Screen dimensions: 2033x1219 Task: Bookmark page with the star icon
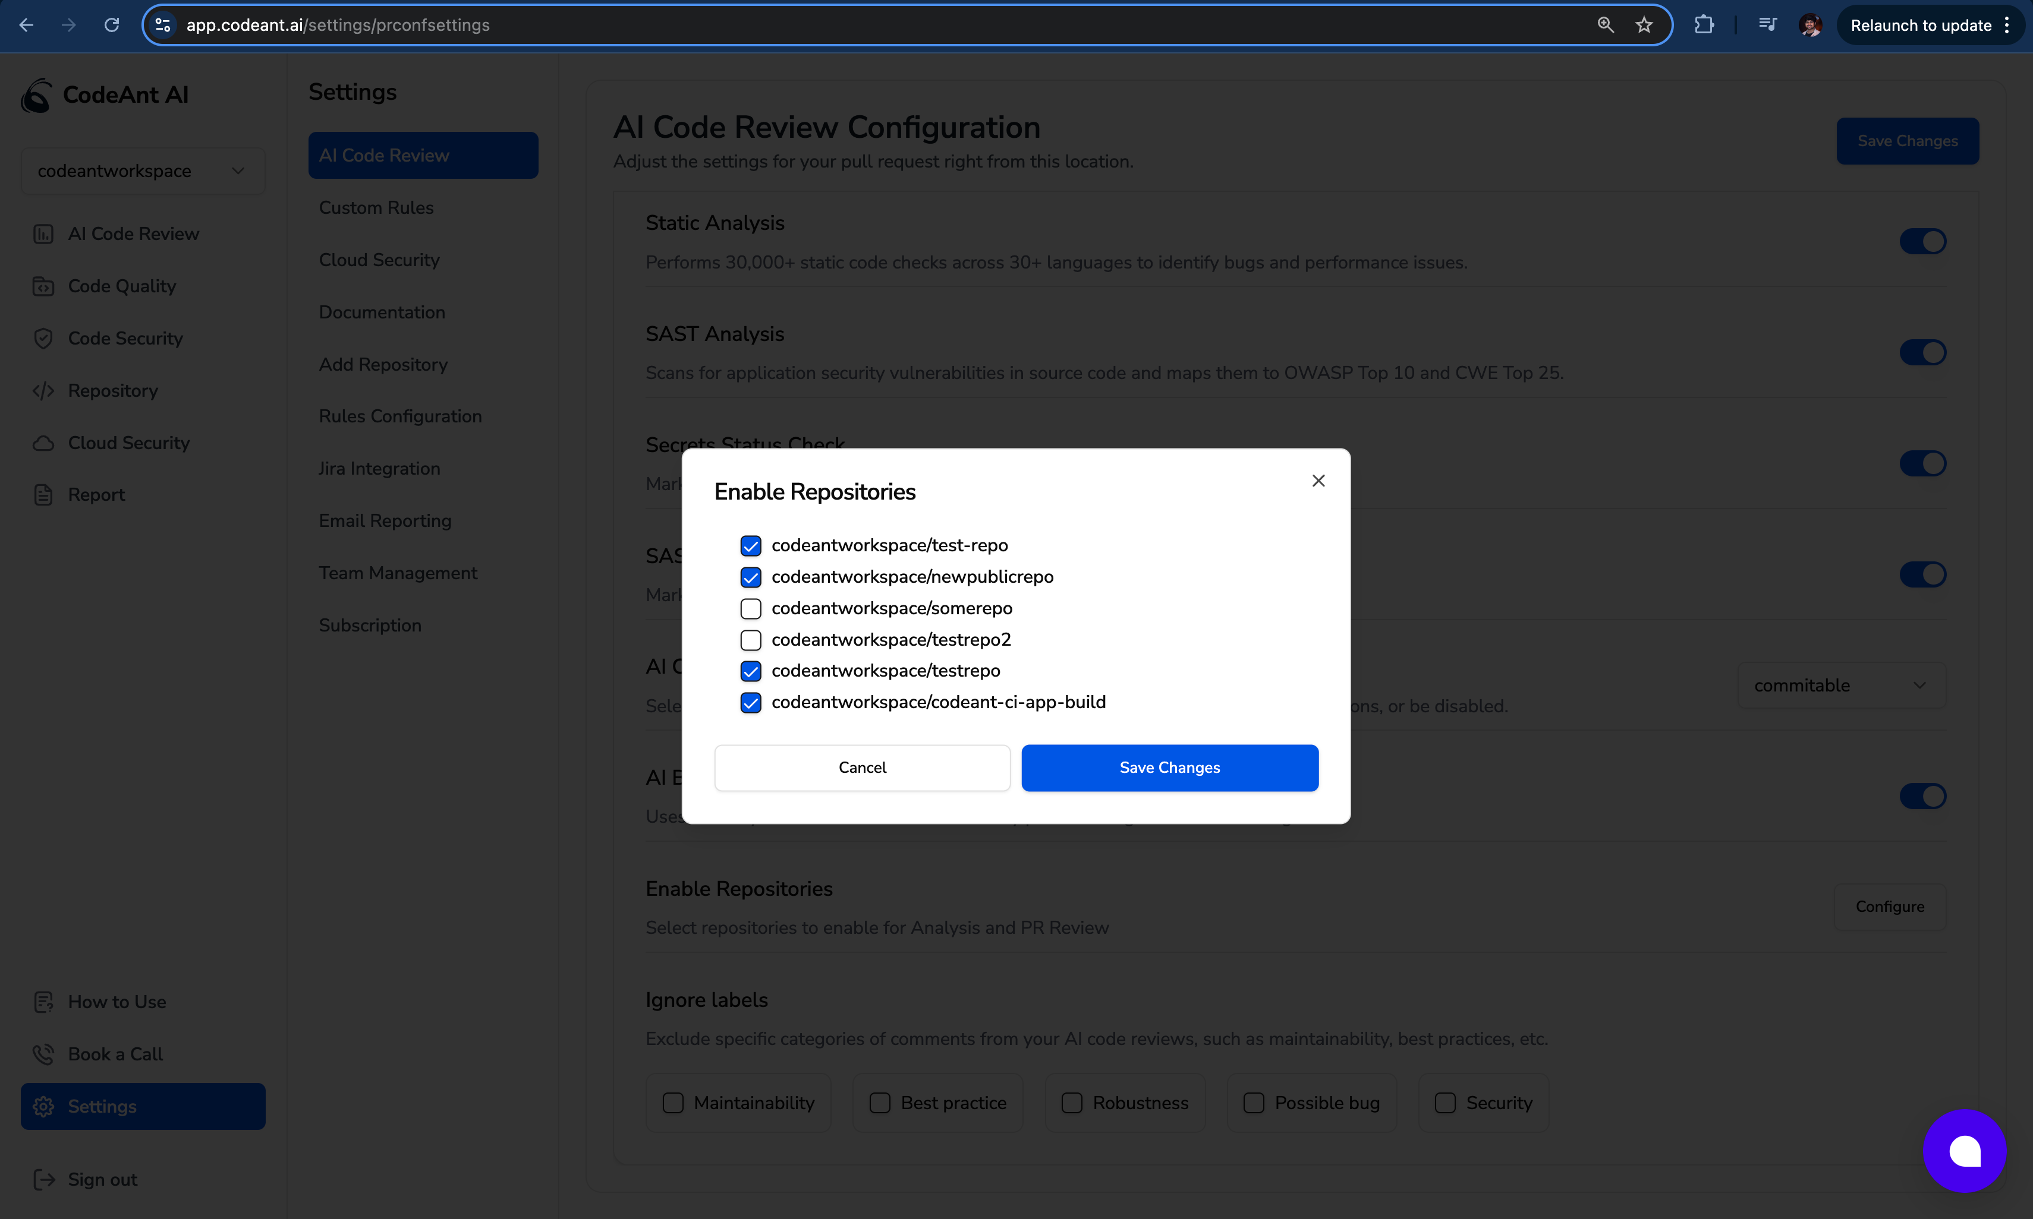1644,24
